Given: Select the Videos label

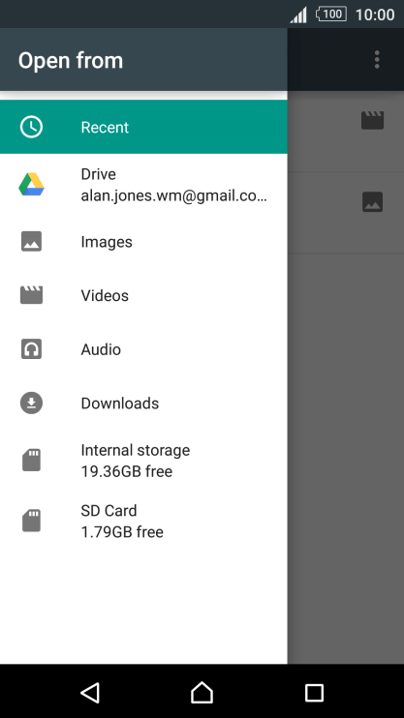Looking at the screenshot, I should [x=105, y=296].
